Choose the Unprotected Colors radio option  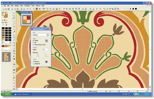coord(34,45)
